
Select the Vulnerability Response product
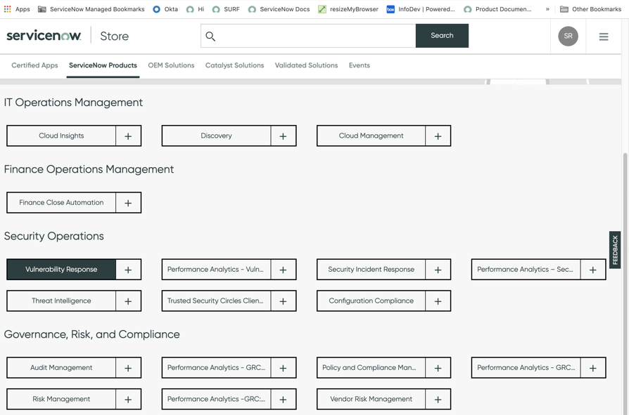61,270
